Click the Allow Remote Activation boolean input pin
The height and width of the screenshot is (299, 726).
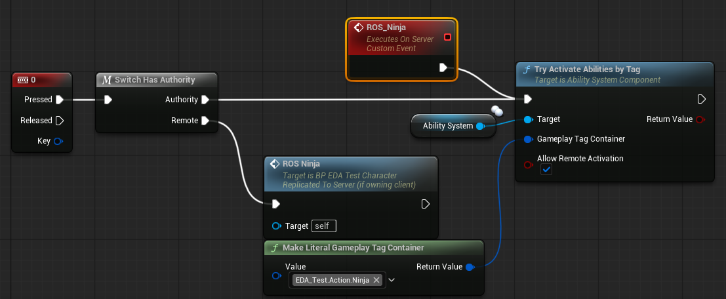[528, 165]
